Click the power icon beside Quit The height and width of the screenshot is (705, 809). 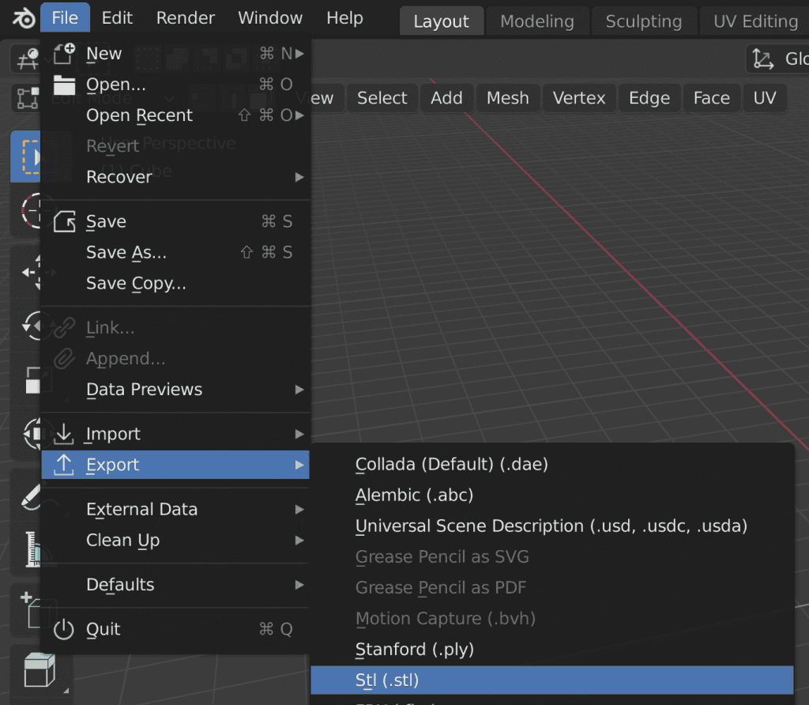pyautogui.click(x=64, y=629)
